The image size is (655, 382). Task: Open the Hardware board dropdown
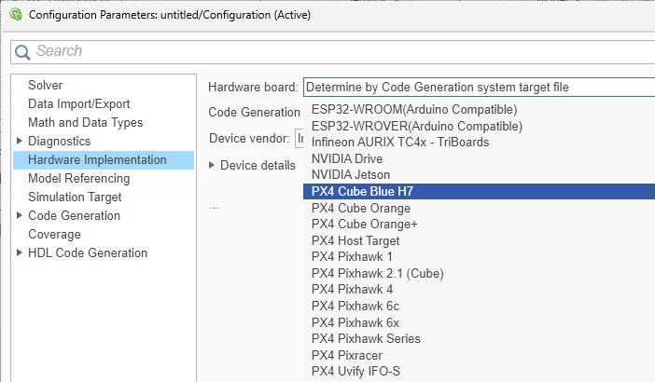(476, 87)
